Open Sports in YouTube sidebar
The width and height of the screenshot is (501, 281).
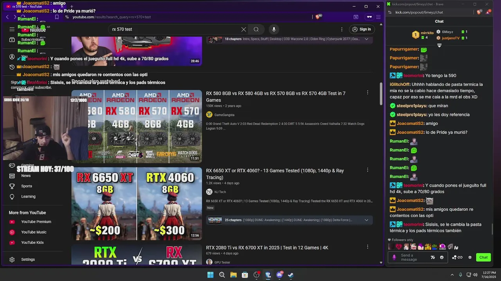(27, 186)
